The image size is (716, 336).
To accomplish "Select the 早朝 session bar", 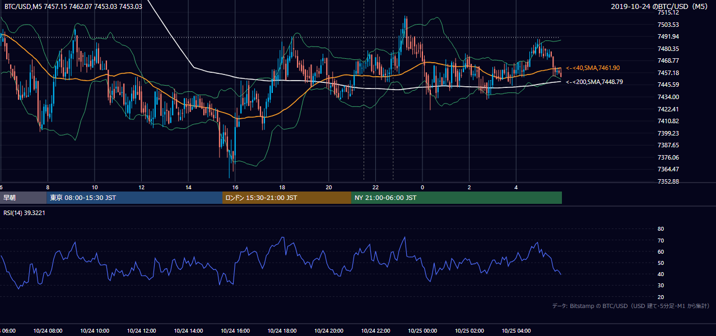I will (x=23, y=198).
